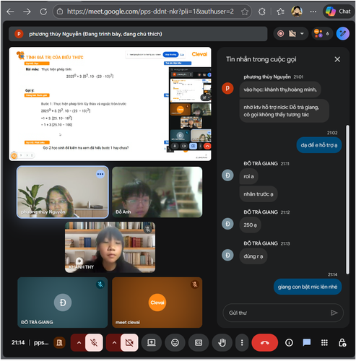Image resolution: width=356 pixels, height=361 pixels.
Task: Click the 'nhân trước ạ' chat message
Action: click(x=259, y=194)
